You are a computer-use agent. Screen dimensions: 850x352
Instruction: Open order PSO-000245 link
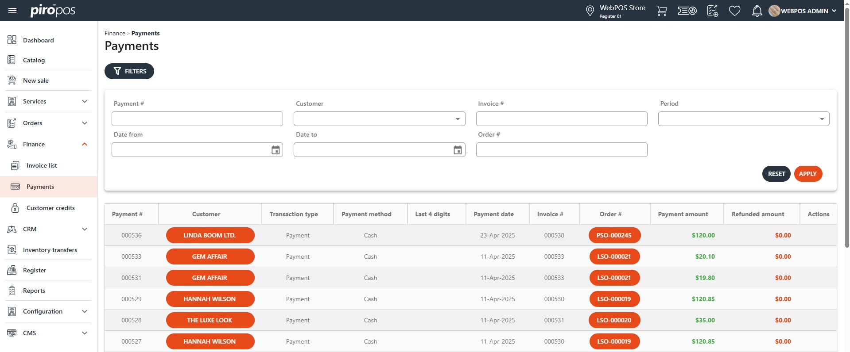click(x=614, y=235)
